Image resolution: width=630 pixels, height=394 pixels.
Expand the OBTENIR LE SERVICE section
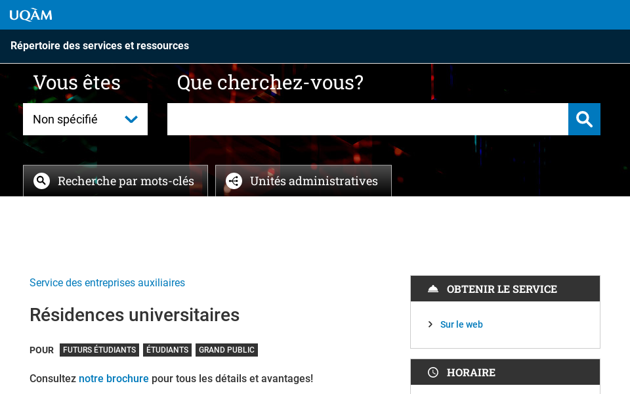pyautogui.click(x=505, y=288)
